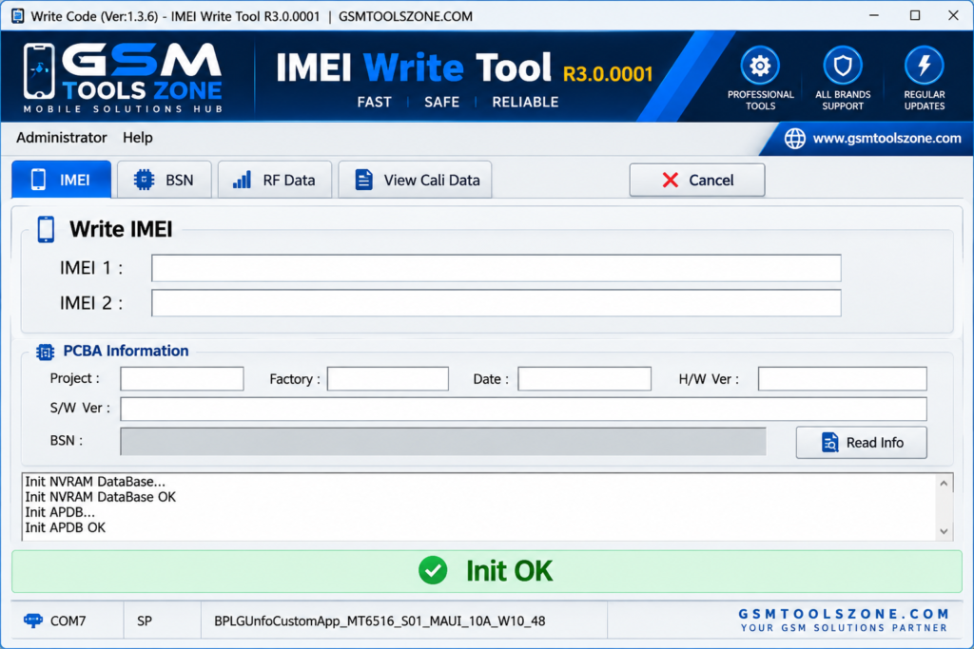Click the Read Info button

point(861,443)
